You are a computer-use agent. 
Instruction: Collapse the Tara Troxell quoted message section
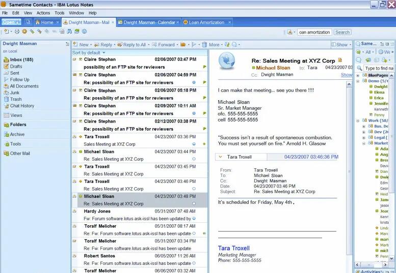pyautogui.click(x=219, y=157)
